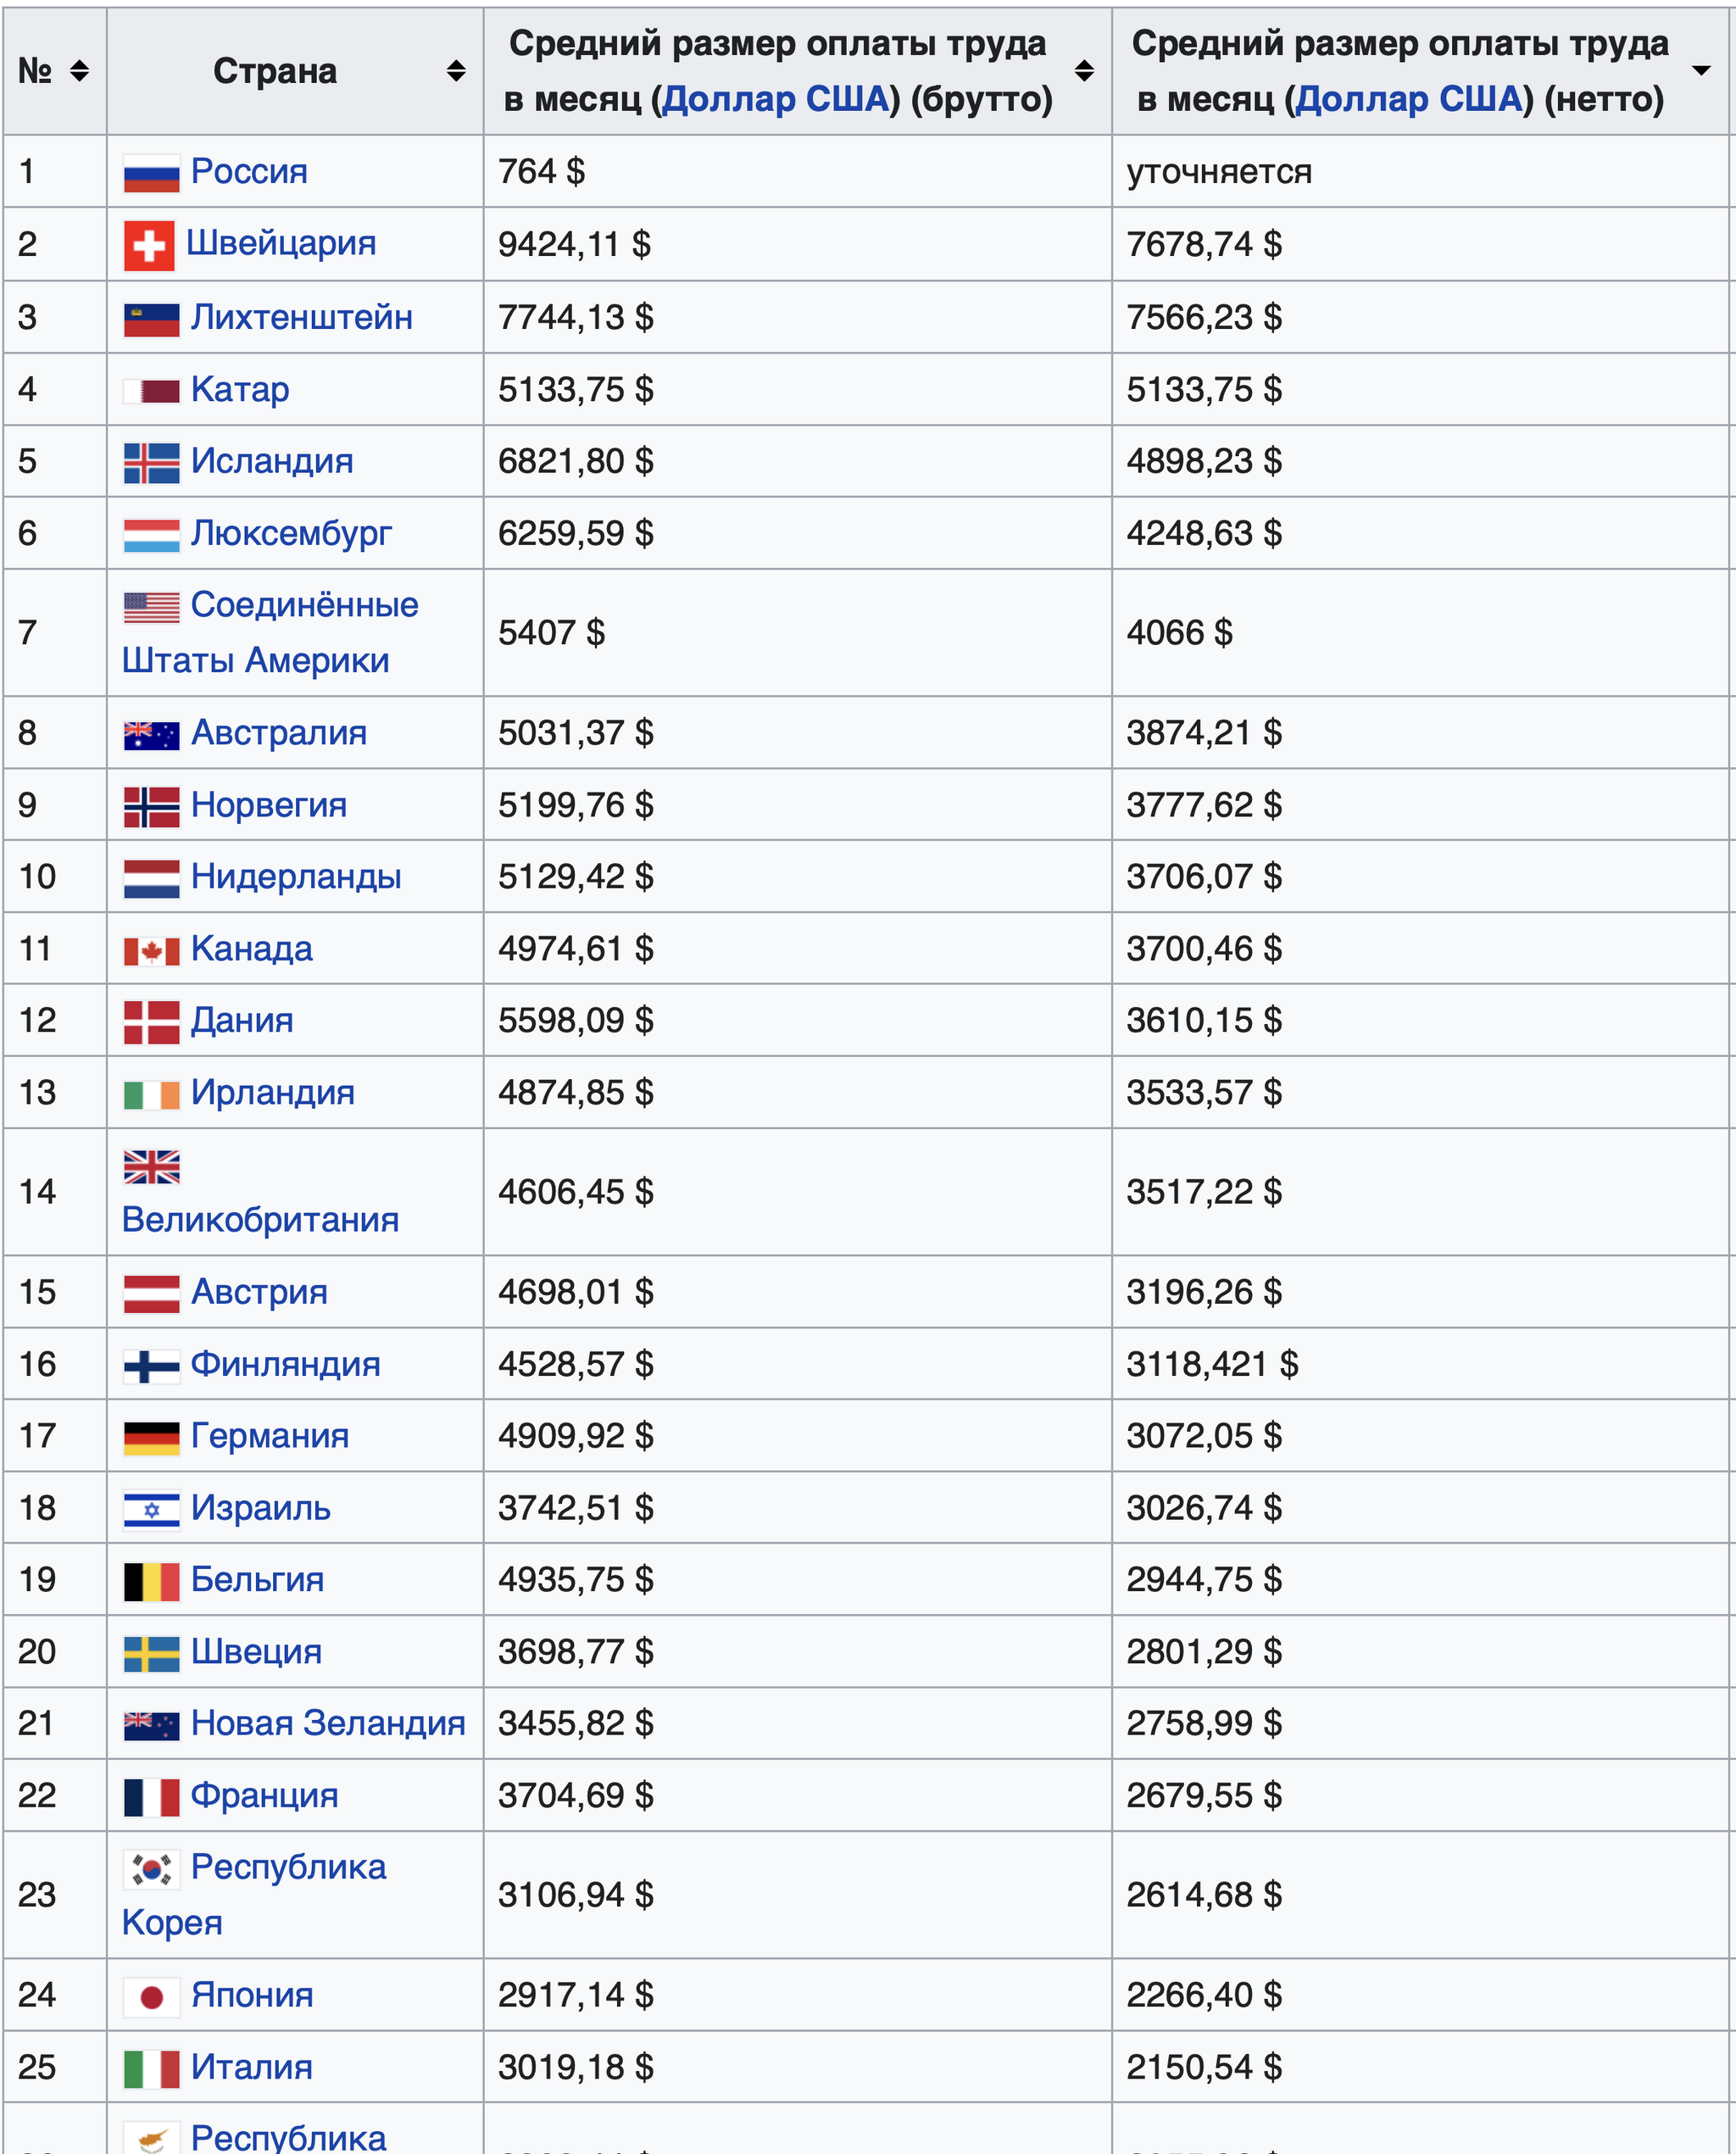Open the Лихтенштейн country link
The height and width of the screenshot is (2154, 1736).
click(301, 317)
